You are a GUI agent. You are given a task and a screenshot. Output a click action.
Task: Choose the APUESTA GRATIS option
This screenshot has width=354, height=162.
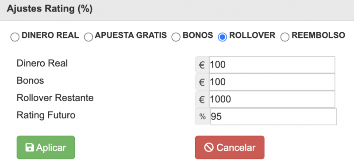pos(88,37)
